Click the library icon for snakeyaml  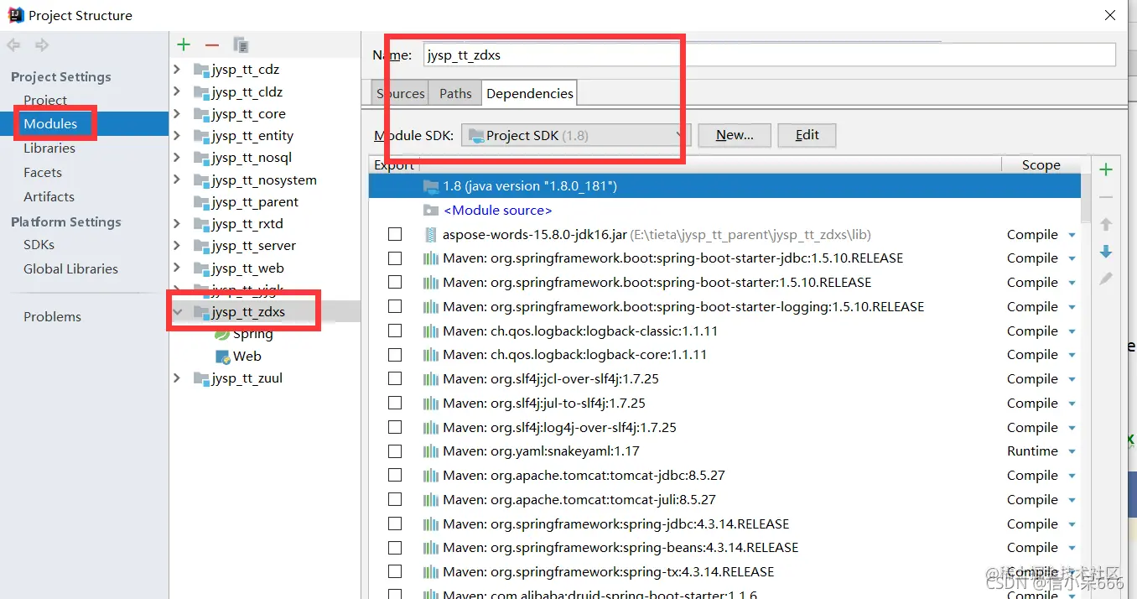point(431,451)
